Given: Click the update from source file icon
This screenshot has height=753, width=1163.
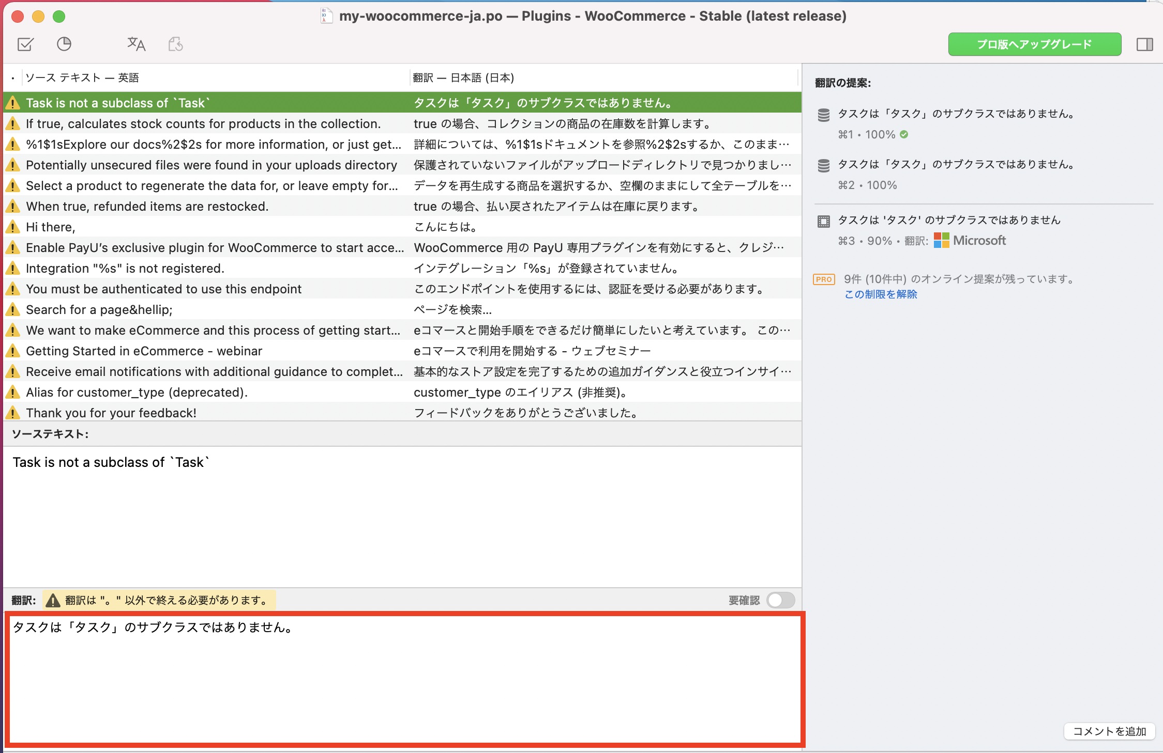Looking at the screenshot, I should point(176,44).
